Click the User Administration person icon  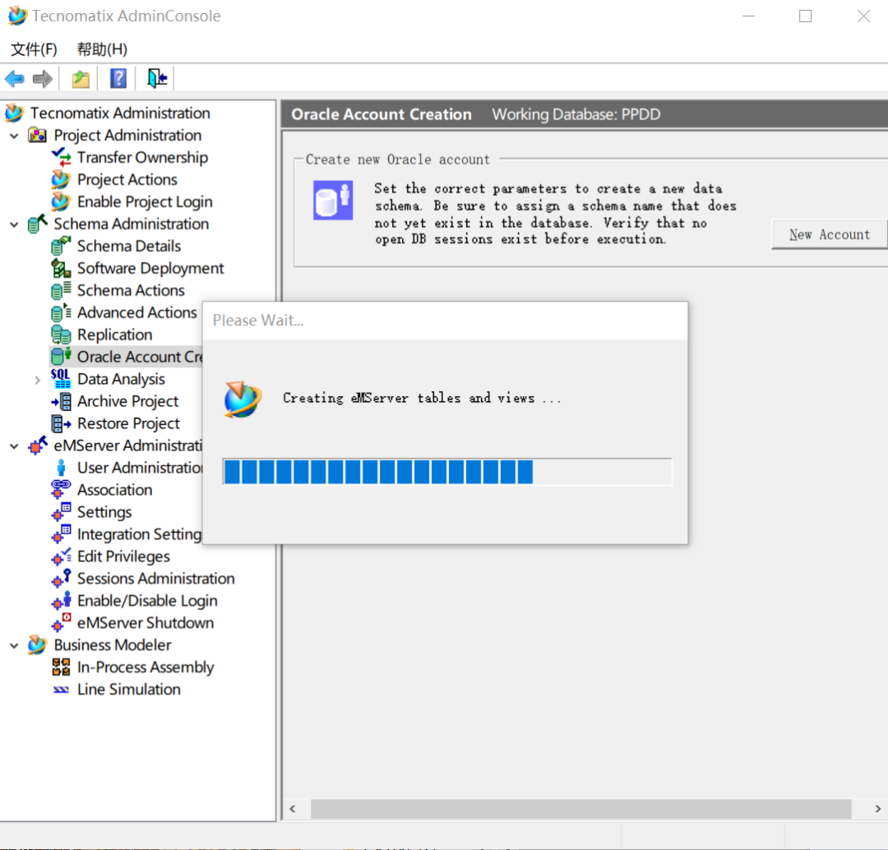click(61, 468)
